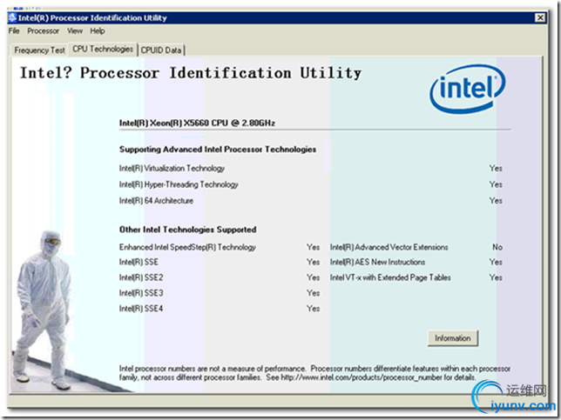This screenshot has height=420, width=561.
Task: Click the Yes value for Virtualization Technology
Action: pyautogui.click(x=496, y=168)
